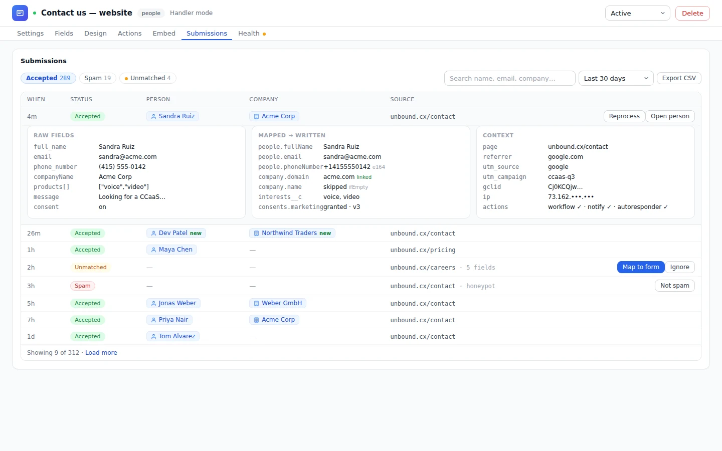This screenshot has width=722, height=451.
Task: Open Maya Chen person chip
Action: [x=171, y=250]
